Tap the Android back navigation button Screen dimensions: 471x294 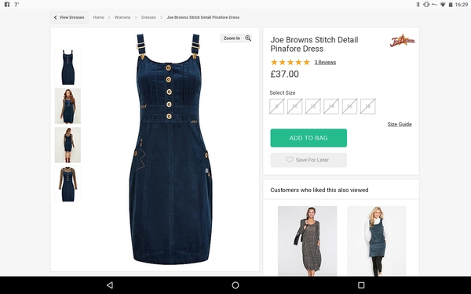[110, 285]
